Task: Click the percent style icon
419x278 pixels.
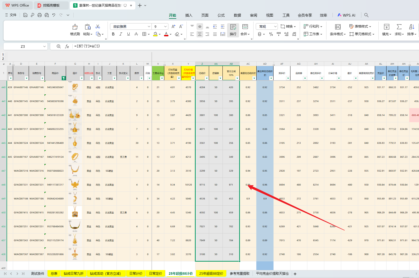Action: click(271, 34)
